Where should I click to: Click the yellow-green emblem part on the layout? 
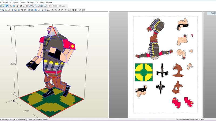144,72
